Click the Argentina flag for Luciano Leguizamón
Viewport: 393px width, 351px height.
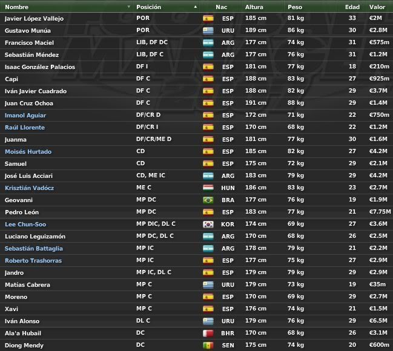pos(208,236)
